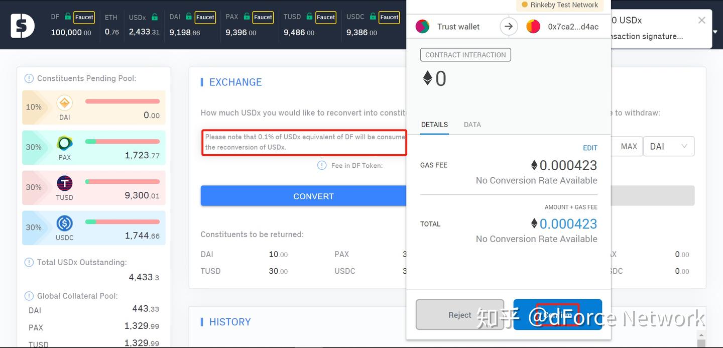Click the recipient address 0x7ca2 avatar
Image resolution: width=723 pixels, height=348 pixels.
click(x=533, y=27)
